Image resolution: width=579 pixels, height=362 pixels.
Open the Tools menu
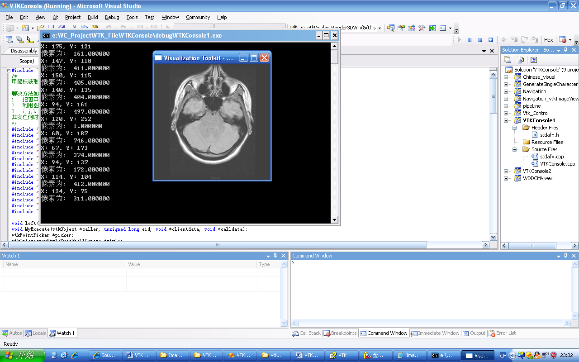click(132, 17)
